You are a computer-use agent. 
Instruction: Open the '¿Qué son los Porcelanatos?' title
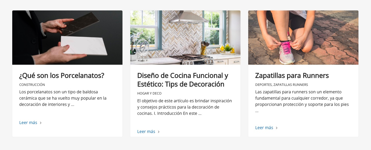(62, 75)
